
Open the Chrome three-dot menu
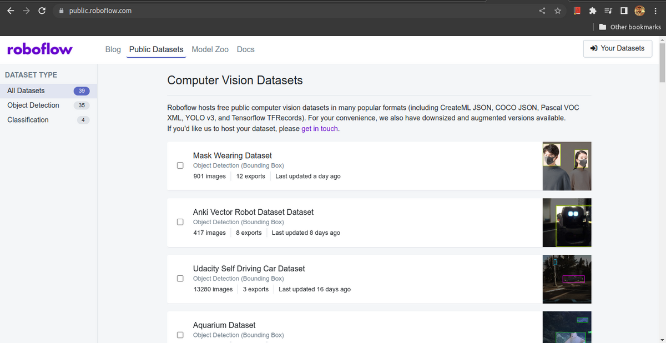click(x=655, y=10)
